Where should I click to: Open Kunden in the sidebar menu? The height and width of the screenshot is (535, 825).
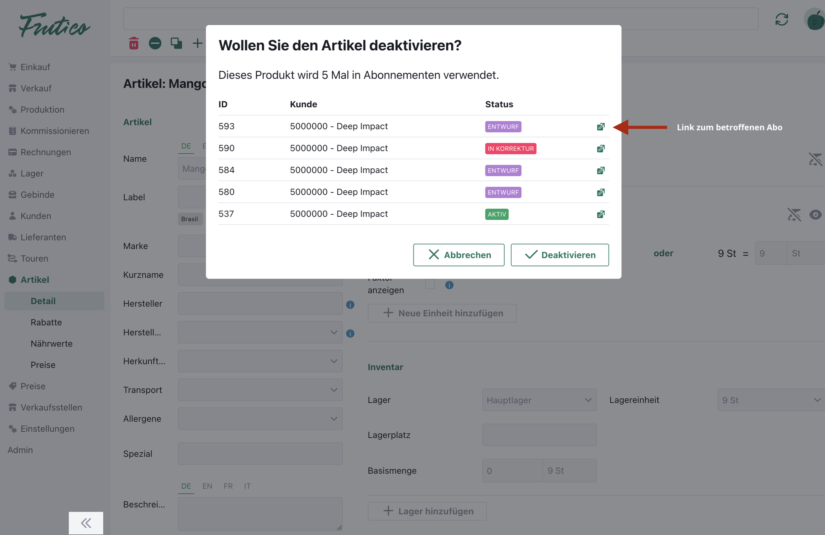(x=36, y=216)
